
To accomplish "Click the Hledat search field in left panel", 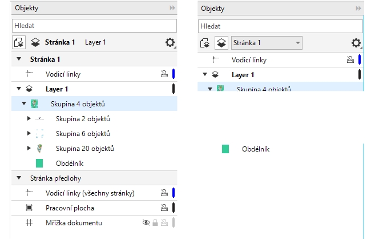I will coord(94,26).
